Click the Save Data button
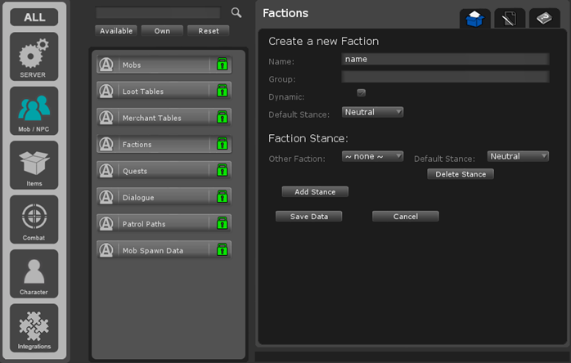The width and height of the screenshot is (571, 363). pos(308,217)
